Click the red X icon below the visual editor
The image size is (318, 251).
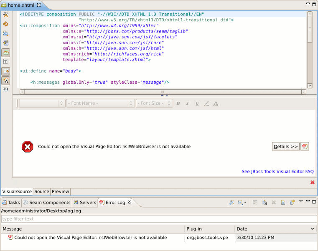point(312,182)
